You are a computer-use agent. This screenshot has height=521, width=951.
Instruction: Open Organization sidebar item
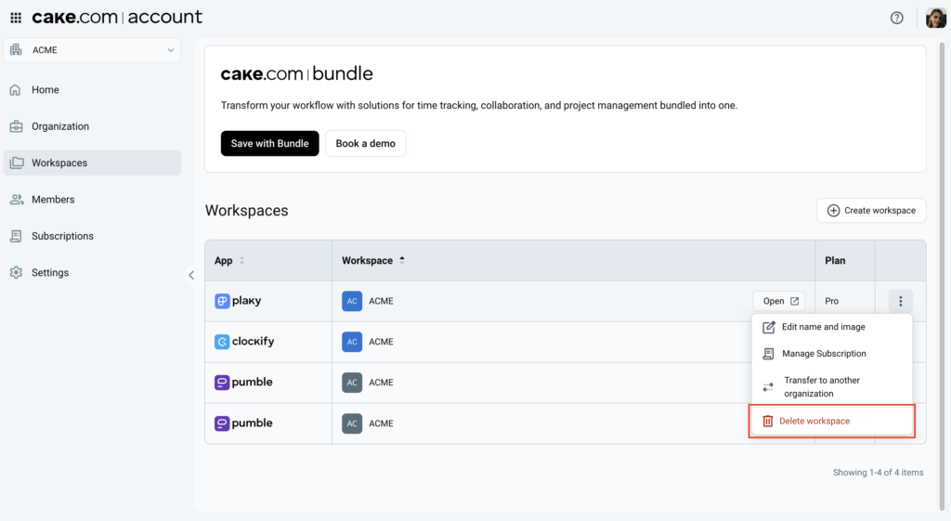[x=92, y=126]
